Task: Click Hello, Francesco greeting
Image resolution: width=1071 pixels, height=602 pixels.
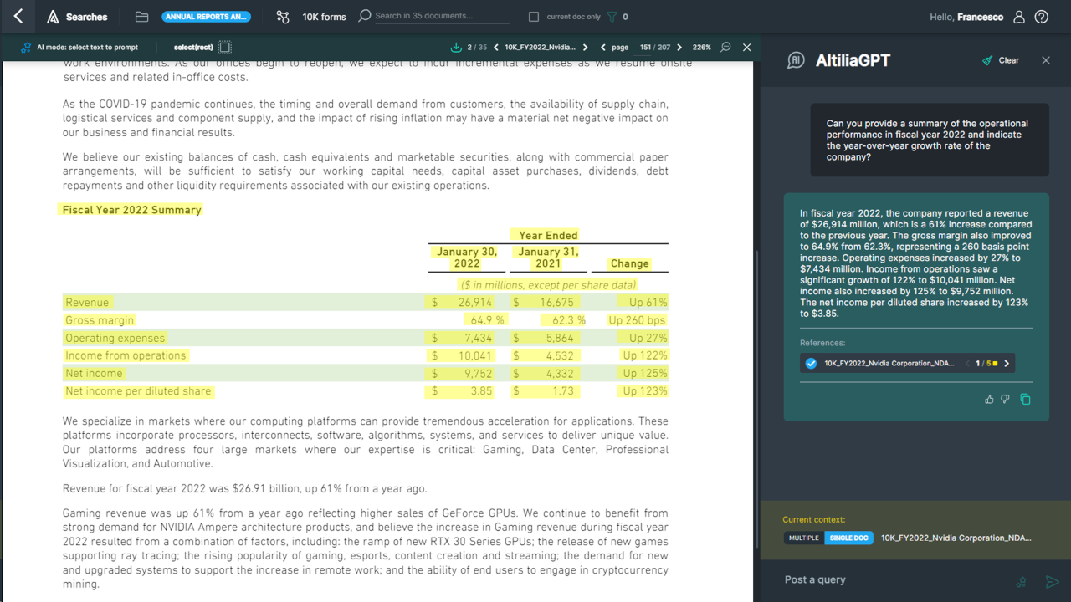Action: click(x=966, y=17)
